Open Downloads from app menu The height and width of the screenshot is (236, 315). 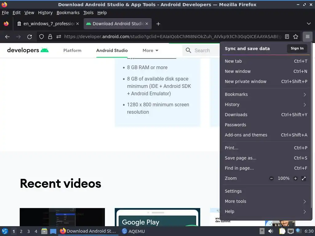pyautogui.click(x=266, y=115)
